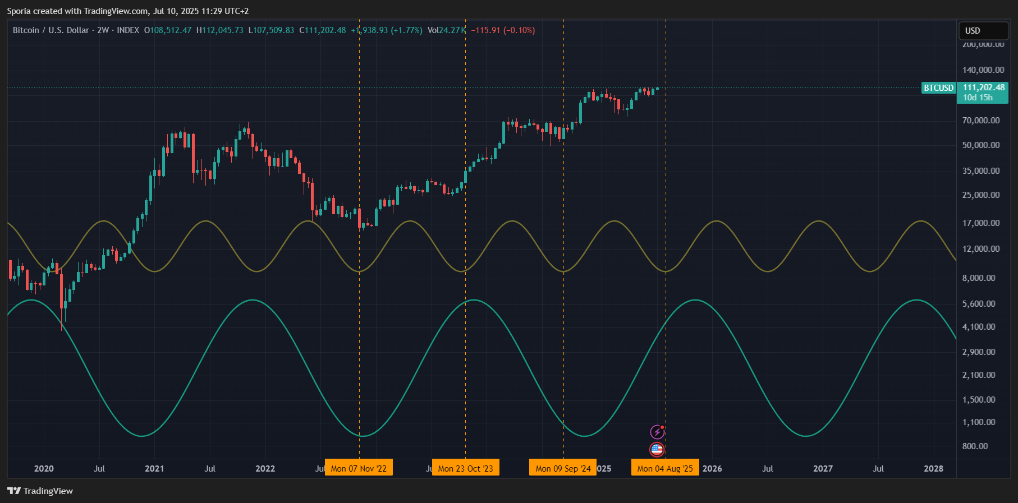Click the 12,000.00 price axis label

pyautogui.click(x=981, y=249)
